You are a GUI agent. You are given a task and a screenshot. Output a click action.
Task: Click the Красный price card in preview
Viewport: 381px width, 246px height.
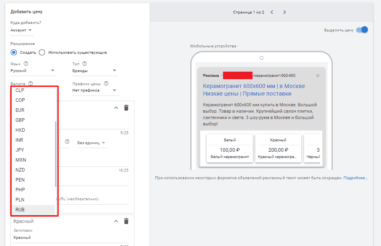click(x=278, y=148)
